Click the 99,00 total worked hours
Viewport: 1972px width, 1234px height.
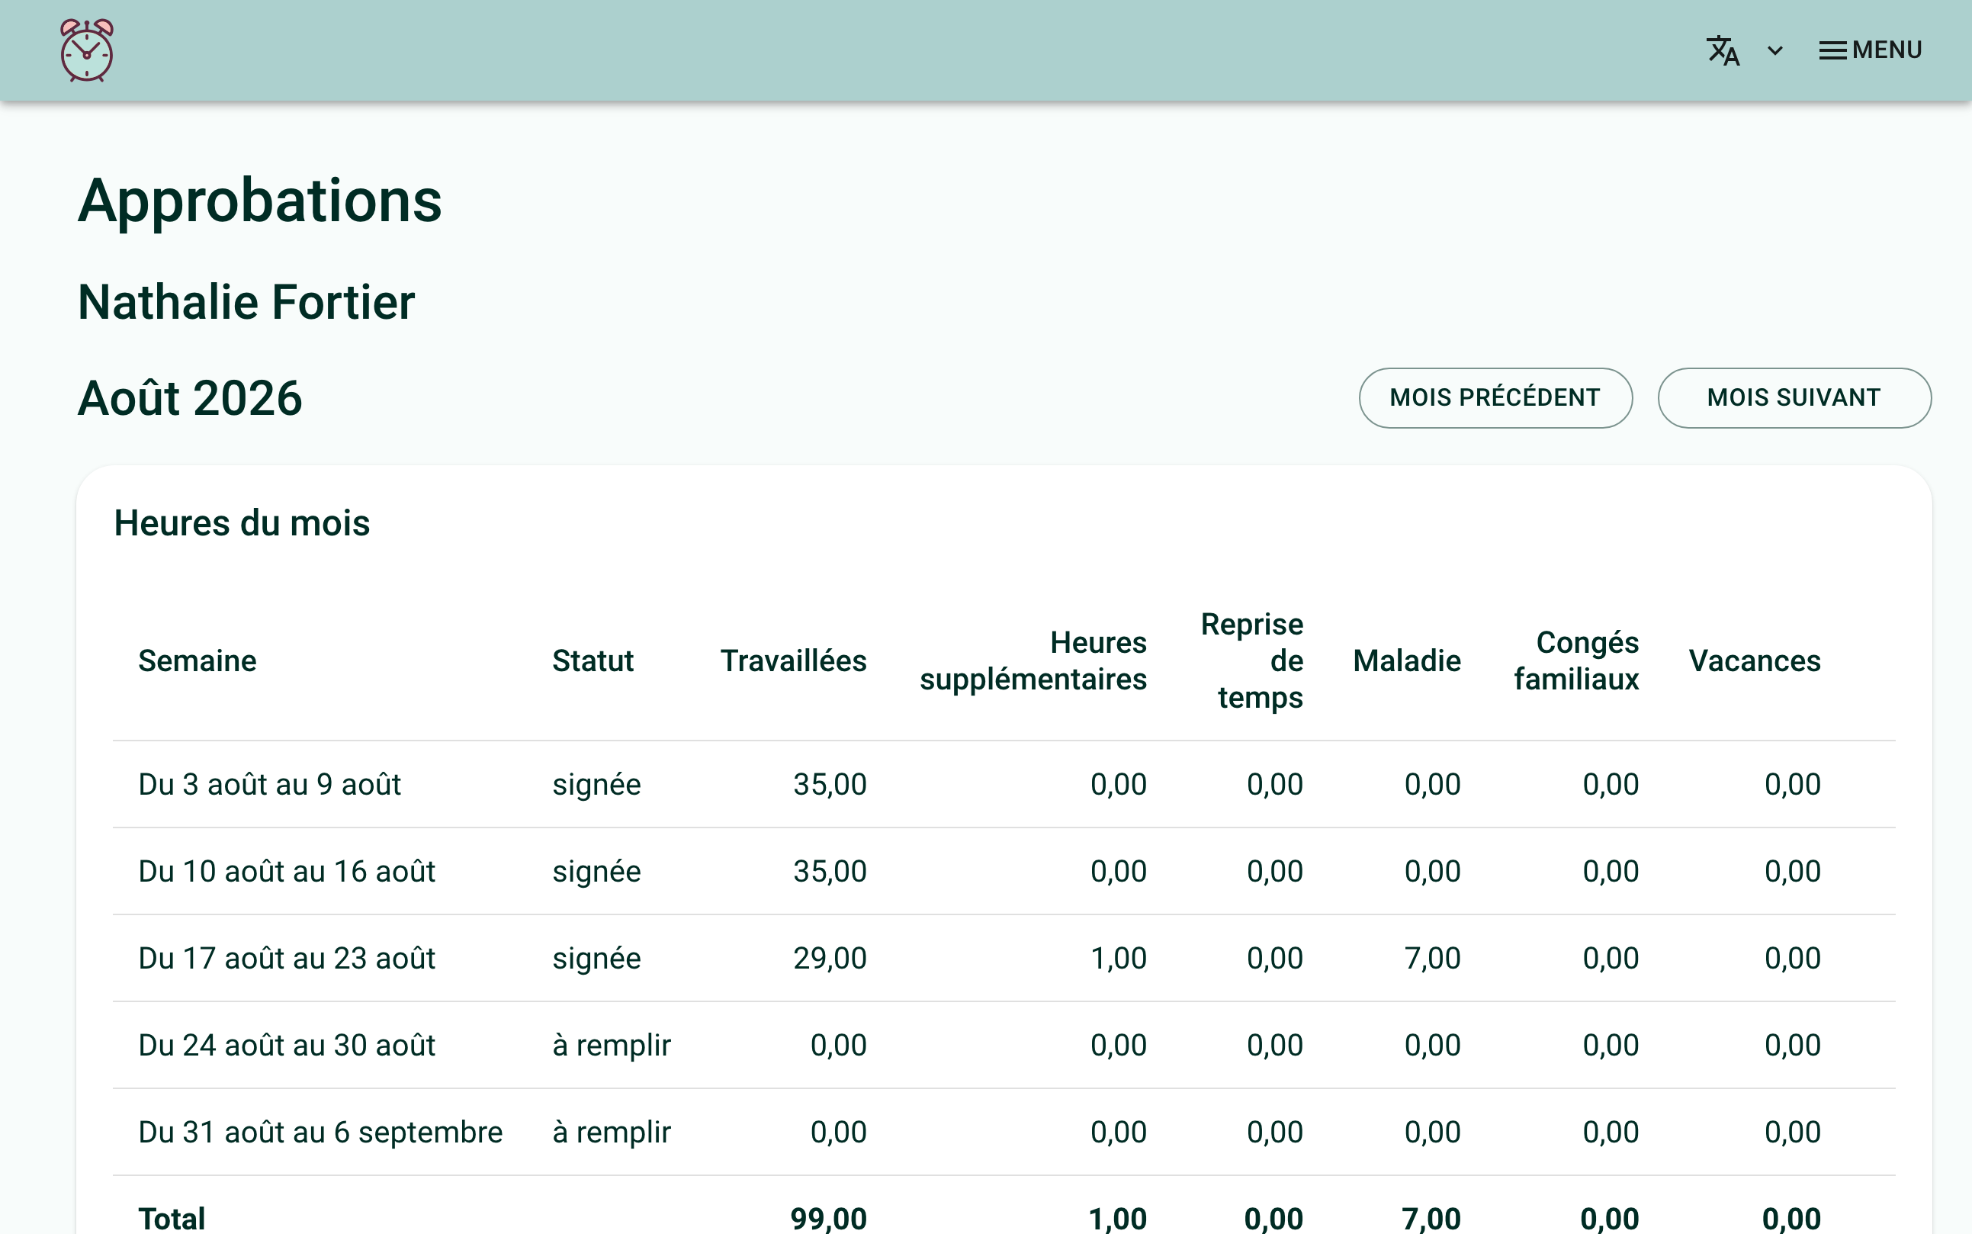(828, 1219)
